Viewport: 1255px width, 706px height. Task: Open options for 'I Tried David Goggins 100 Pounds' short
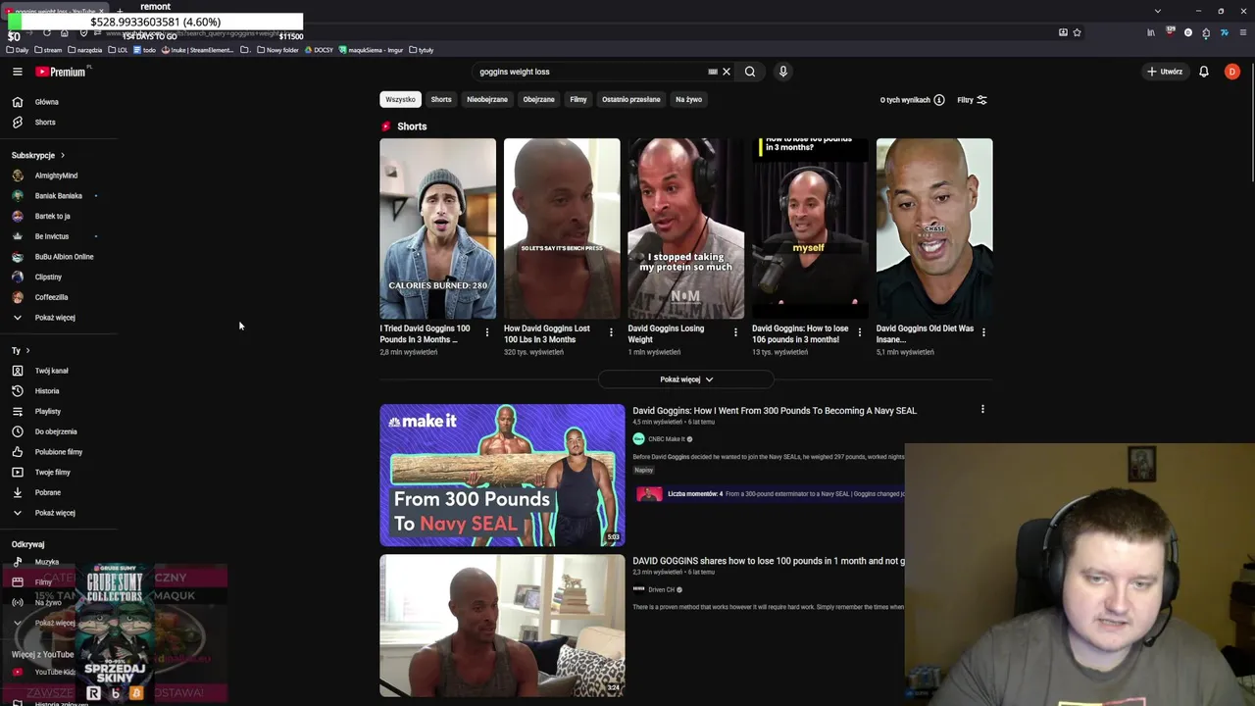(x=487, y=333)
